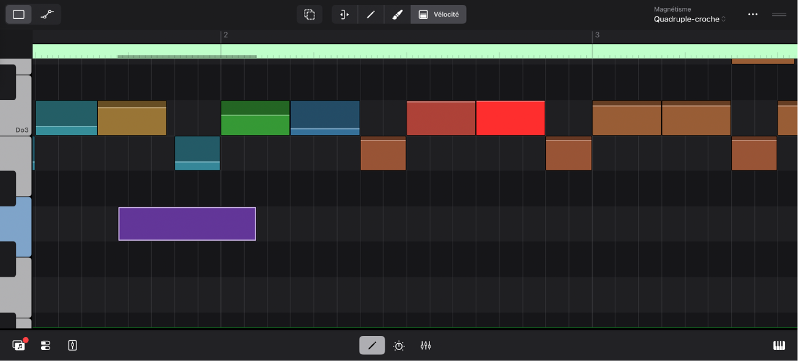Screen dimensions: 799x361
Task: Open the three-dots more options menu
Action: point(753,15)
